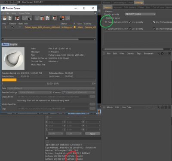This screenshot has height=161, width=172.
Task: Click the lock icon in Attributes panel
Action: click(162, 107)
